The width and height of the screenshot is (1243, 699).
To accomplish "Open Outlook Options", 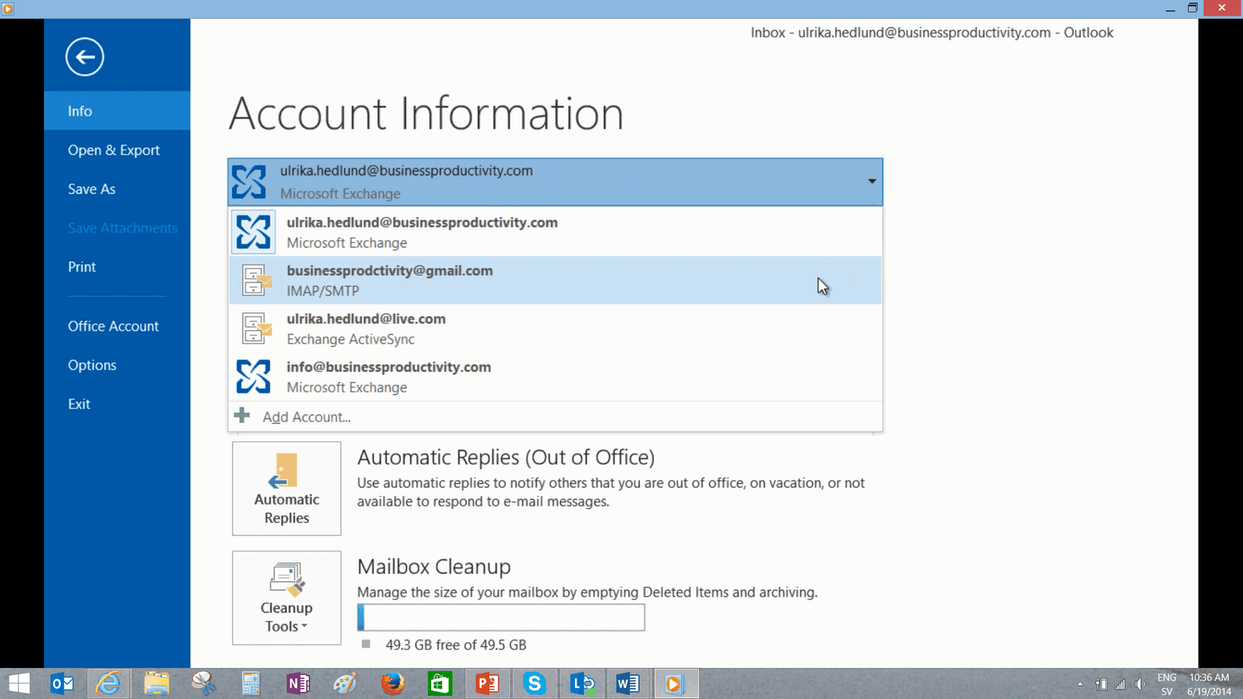I will tap(117, 365).
